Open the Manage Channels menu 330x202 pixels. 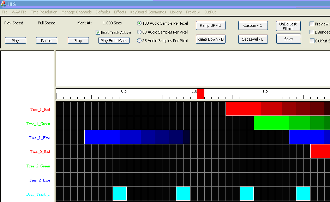tap(76, 12)
